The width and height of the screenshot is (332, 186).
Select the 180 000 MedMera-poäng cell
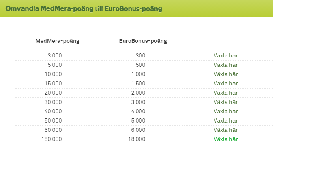point(51,139)
